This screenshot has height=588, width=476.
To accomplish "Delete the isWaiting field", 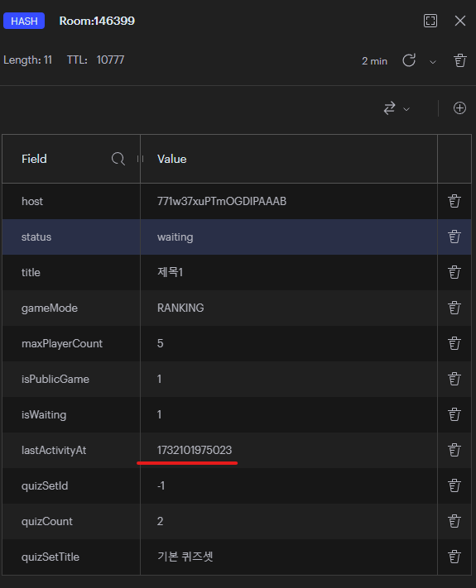I will point(454,415).
